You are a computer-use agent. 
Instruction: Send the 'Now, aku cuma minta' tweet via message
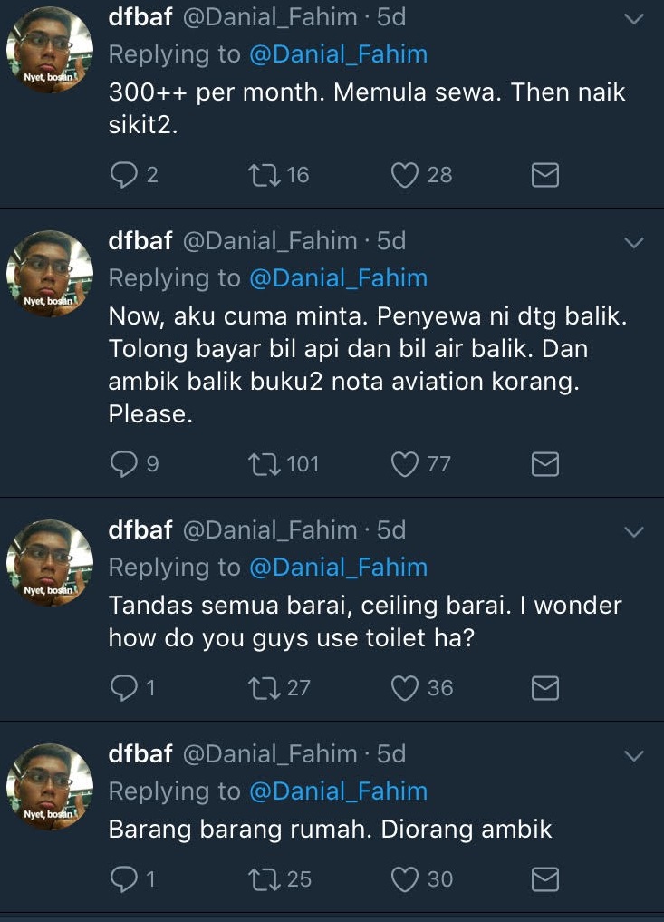coord(544,465)
